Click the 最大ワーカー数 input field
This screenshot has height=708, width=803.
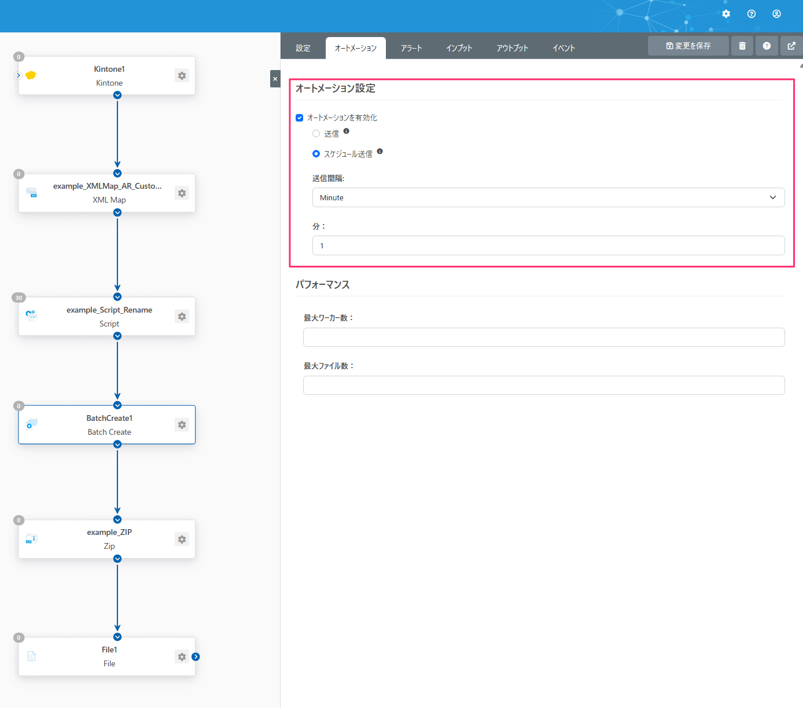(544, 337)
